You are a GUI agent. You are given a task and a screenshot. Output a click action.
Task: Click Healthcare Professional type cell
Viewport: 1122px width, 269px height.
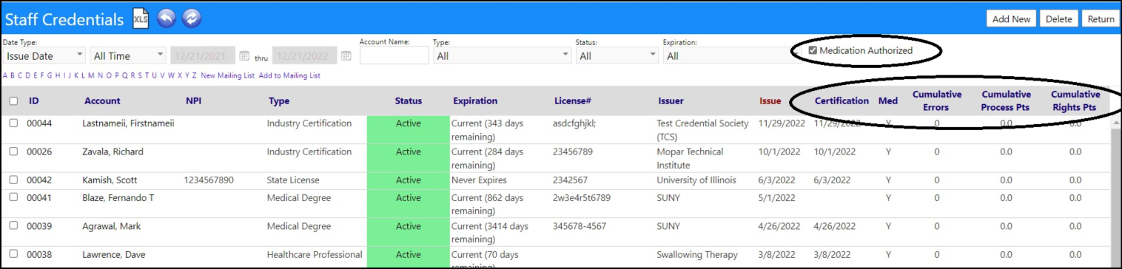pyautogui.click(x=315, y=255)
